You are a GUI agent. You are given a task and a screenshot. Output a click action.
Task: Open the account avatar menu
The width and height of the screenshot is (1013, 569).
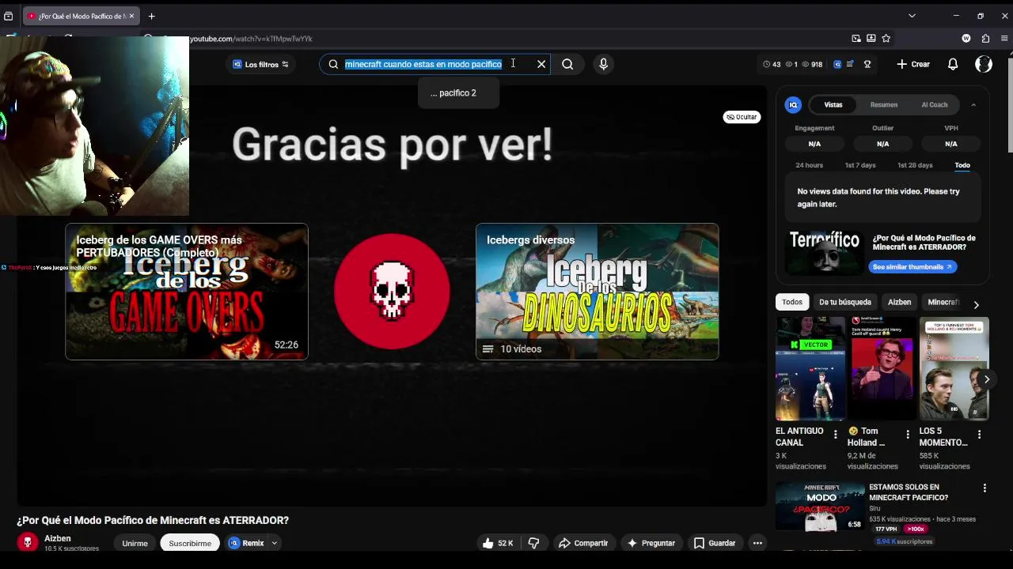point(984,64)
